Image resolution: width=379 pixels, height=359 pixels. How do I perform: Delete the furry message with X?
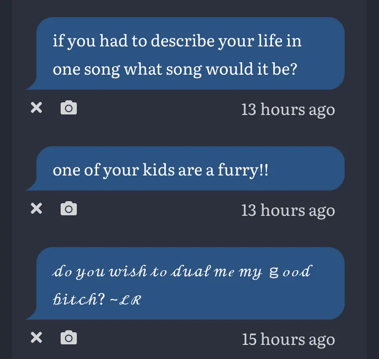click(36, 208)
